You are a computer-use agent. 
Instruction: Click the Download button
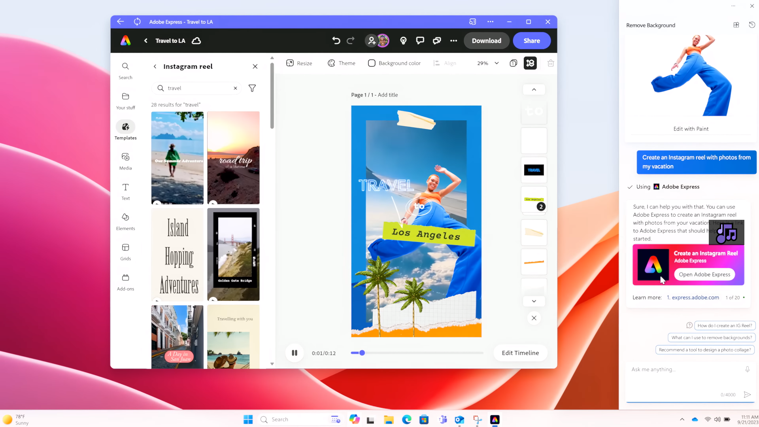486,40
